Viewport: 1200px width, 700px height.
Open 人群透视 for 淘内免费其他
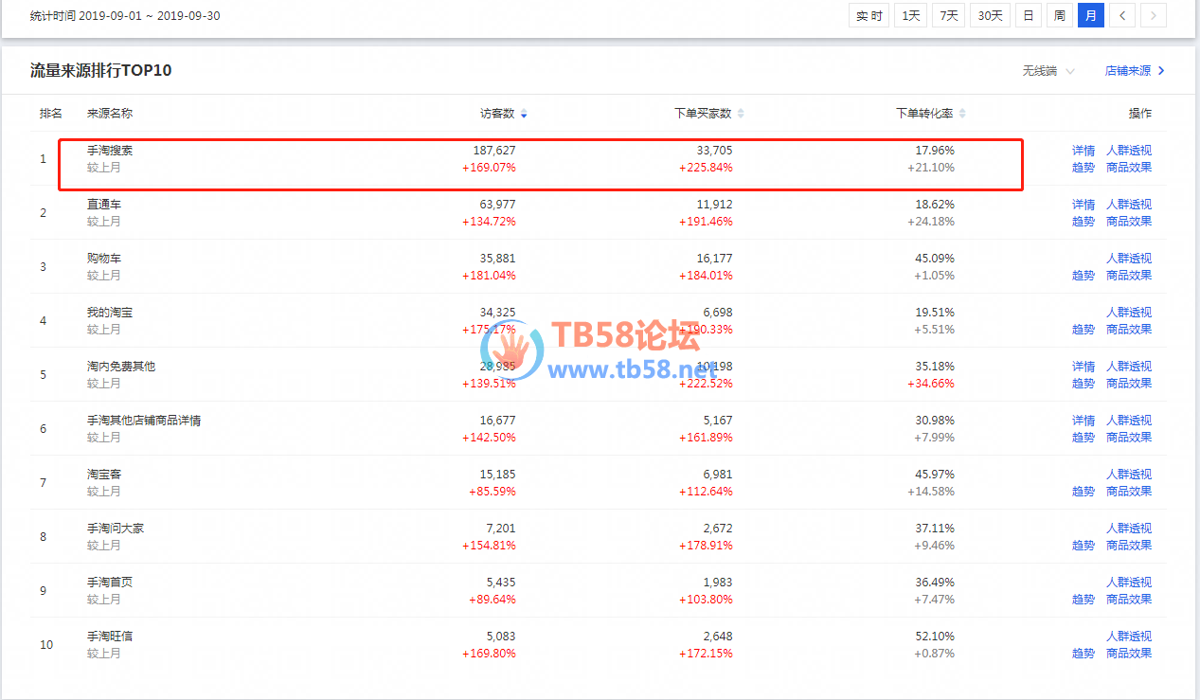point(1129,367)
